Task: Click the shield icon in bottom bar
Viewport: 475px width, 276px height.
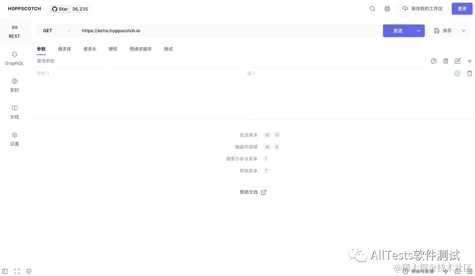Action: 29,272
